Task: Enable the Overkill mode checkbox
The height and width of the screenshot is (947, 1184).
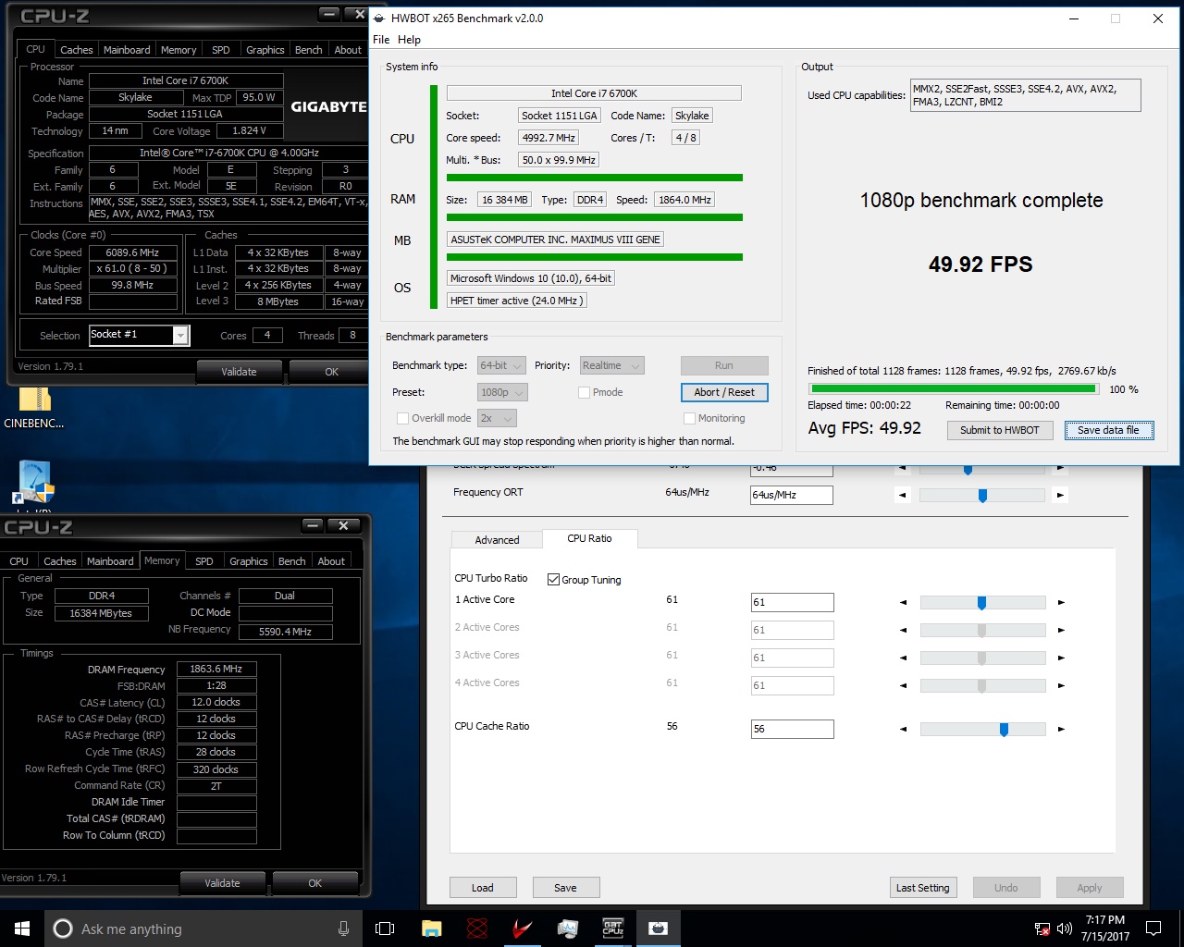Action: (x=402, y=418)
